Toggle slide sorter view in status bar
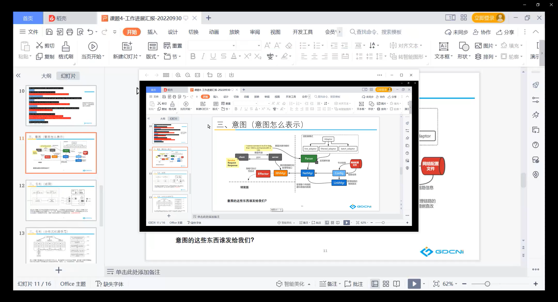This screenshot has width=558, height=302. click(x=386, y=284)
